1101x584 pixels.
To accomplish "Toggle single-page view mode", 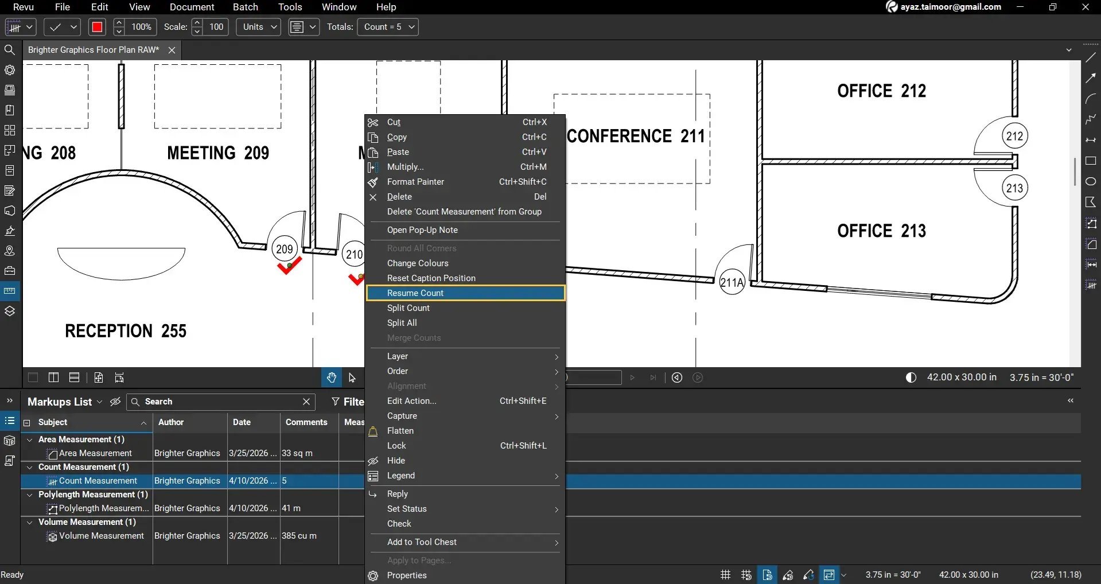I will 32,377.
